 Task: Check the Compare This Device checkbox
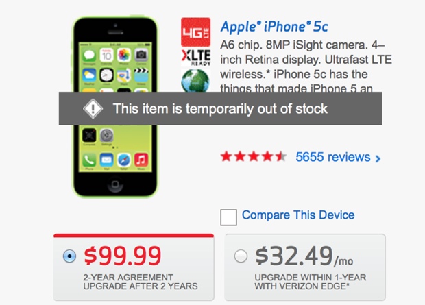[228, 217]
